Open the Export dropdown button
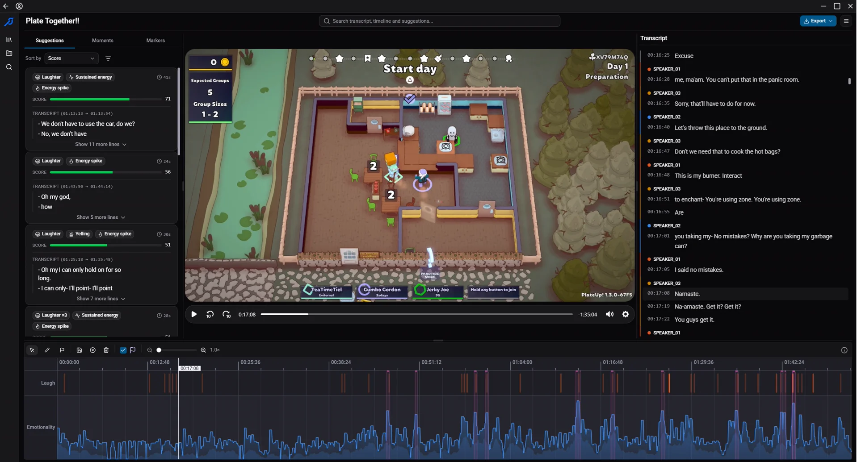Viewport: 857px width, 462px height. click(818, 21)
